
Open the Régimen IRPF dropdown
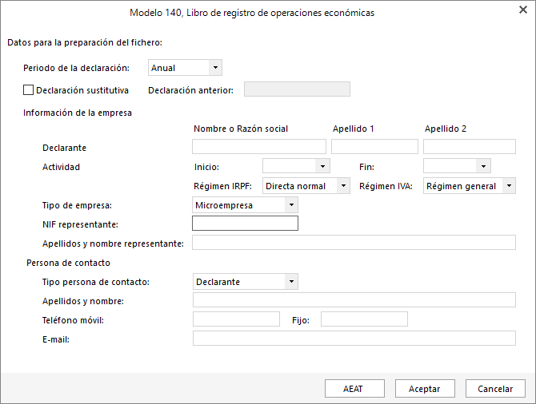pos(306,186)
